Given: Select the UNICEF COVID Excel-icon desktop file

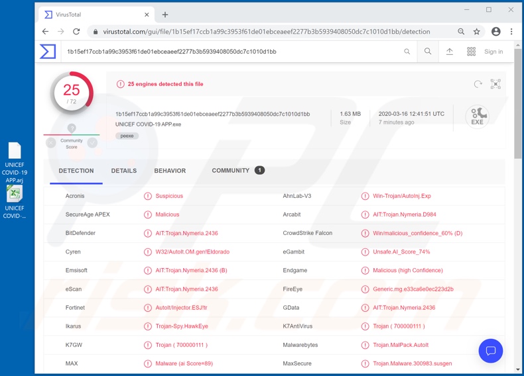Looking at the screenshot, I should (15, 203).
